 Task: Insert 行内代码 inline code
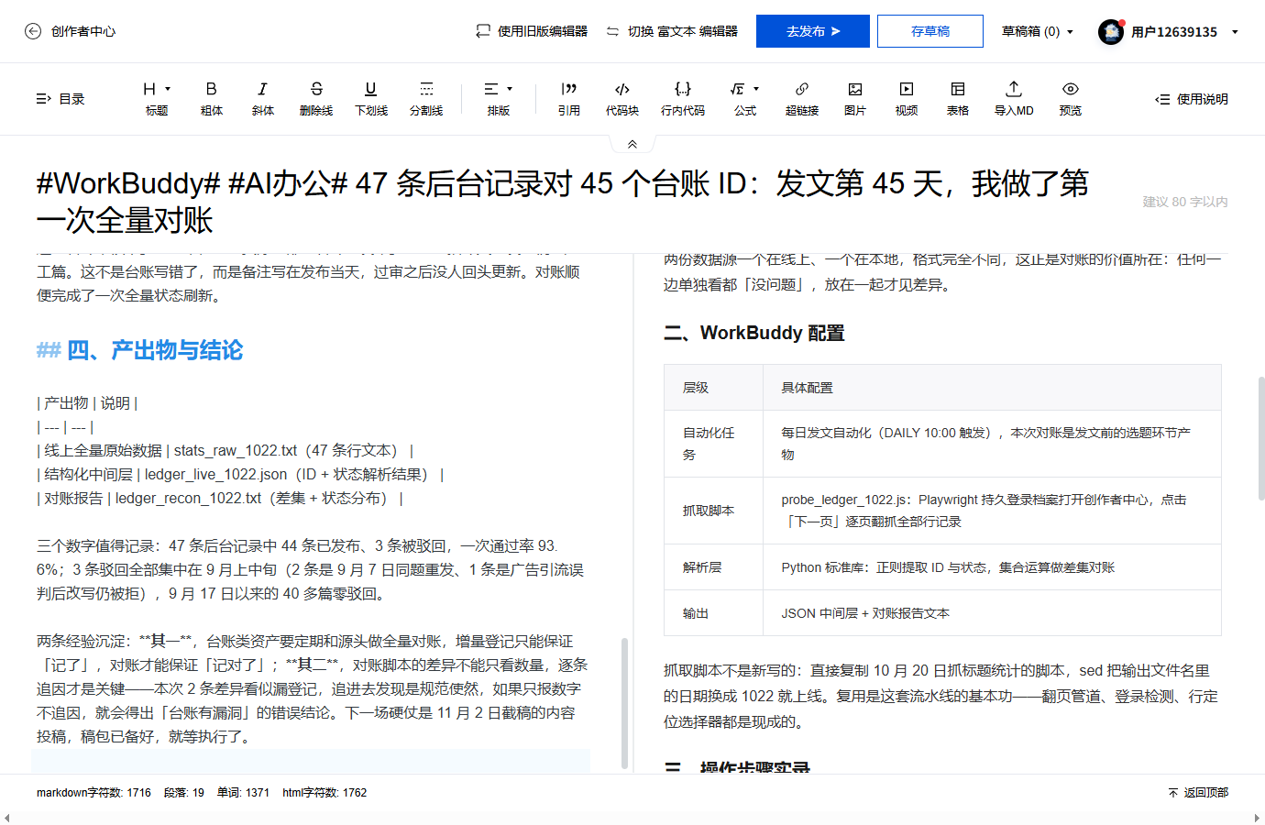click(683, 98)
